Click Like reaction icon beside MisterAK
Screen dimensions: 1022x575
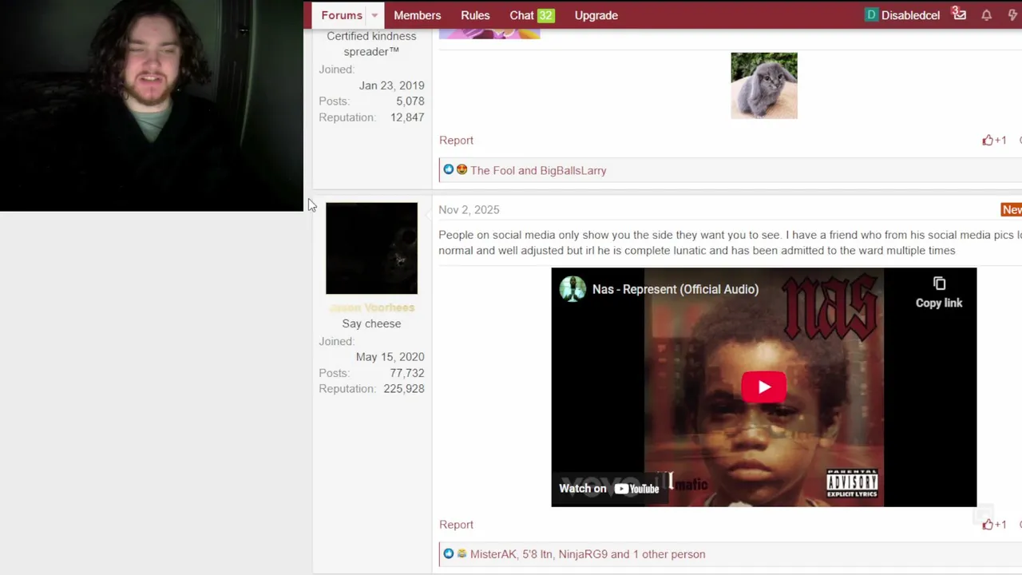(448, 553)
